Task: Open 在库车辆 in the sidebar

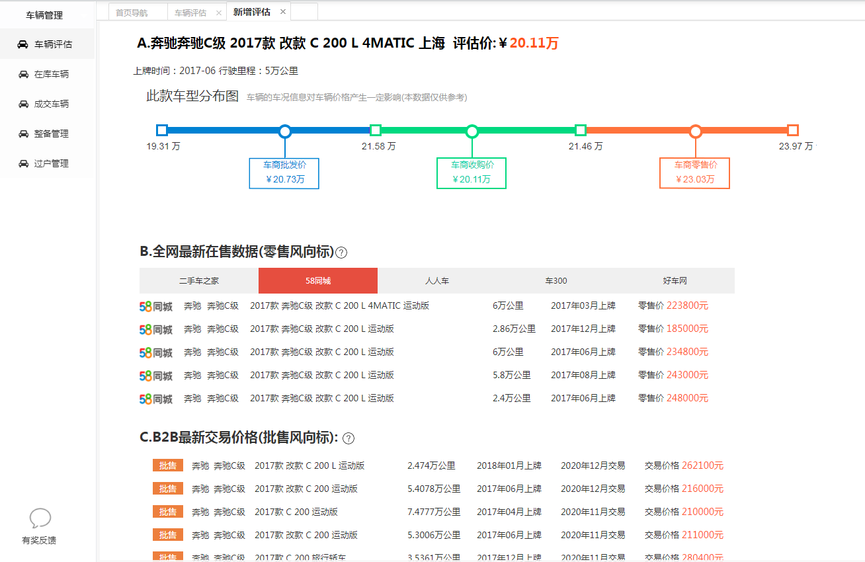Action: [51, 74]
